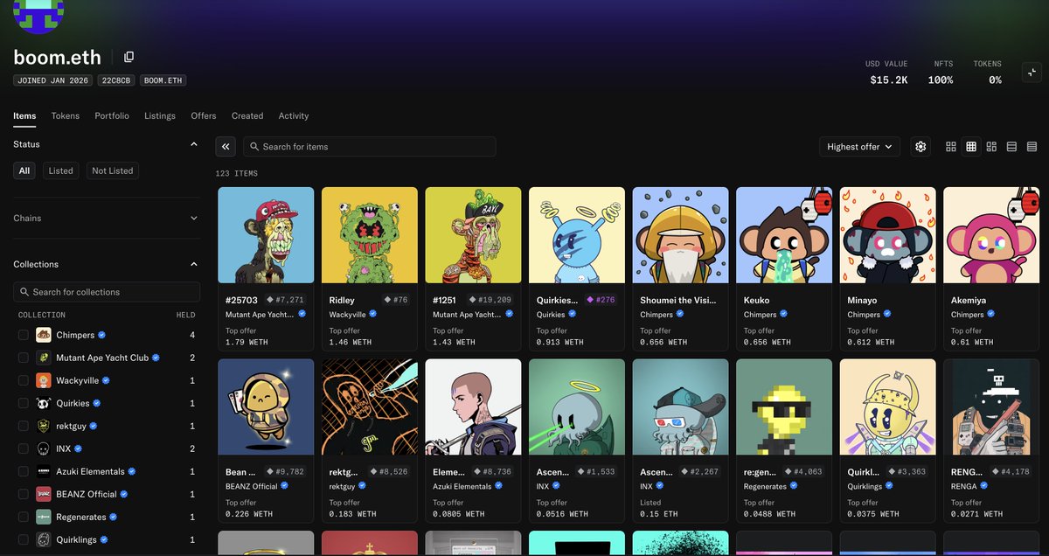
Task: Click the Search for collections field
Action: (x=107, y=292)
